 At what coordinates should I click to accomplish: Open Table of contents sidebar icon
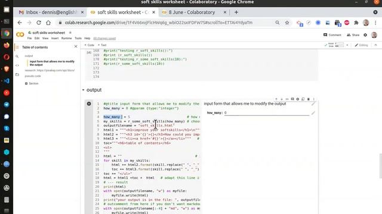click(17, 48)
